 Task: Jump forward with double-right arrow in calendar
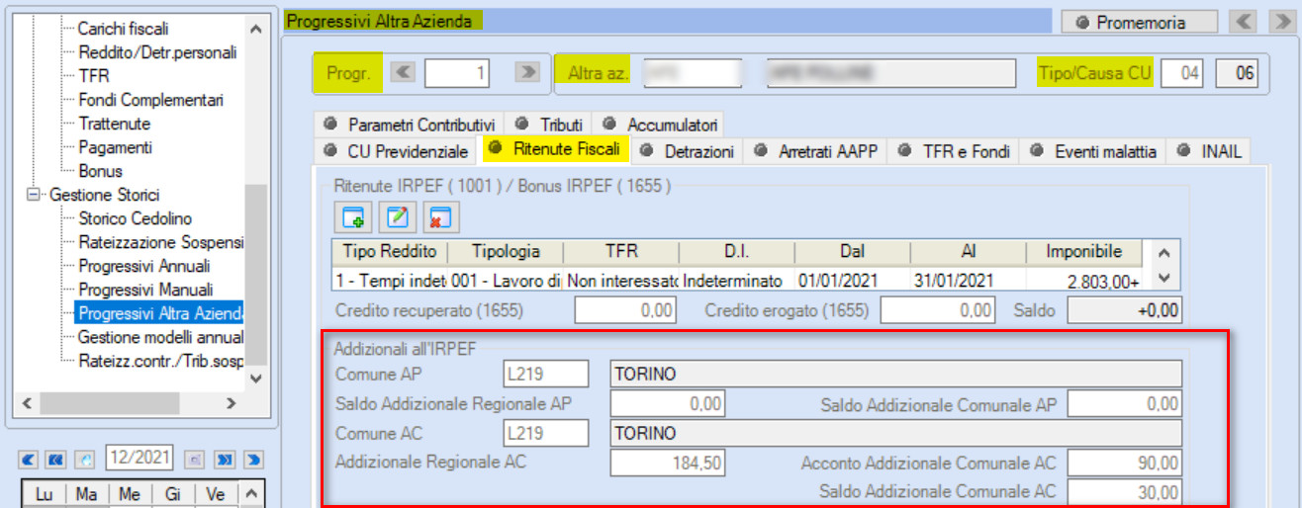click(x=225, y=459)
